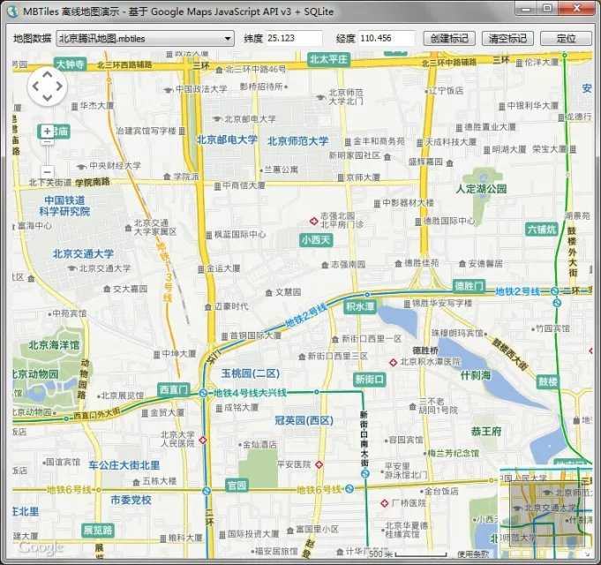Click the application icon in the title bar
The image size is (601, 565).
[13, 11]
